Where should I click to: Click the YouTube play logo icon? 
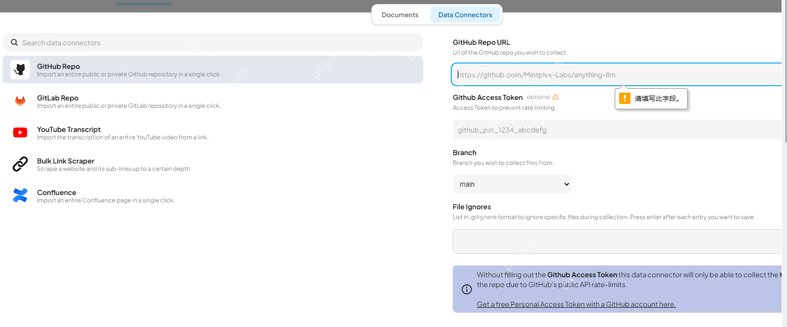[x=20, y=132]
